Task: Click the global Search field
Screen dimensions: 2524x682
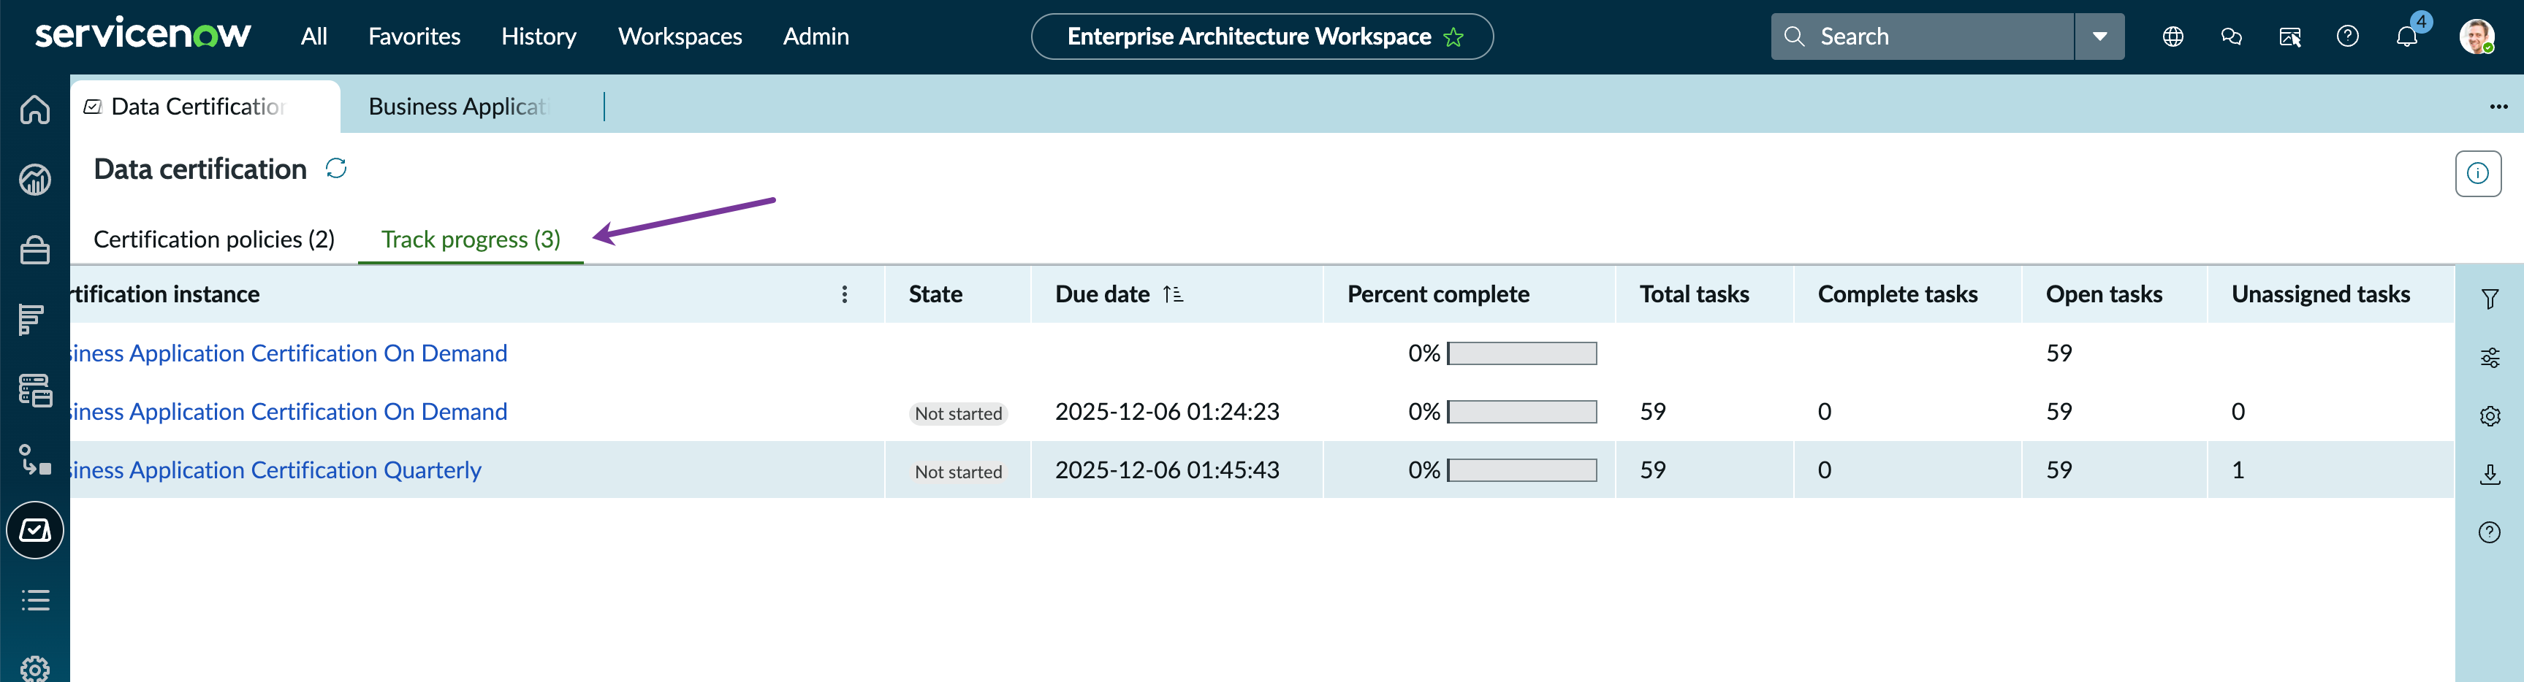Action: tap(1923, 37)
